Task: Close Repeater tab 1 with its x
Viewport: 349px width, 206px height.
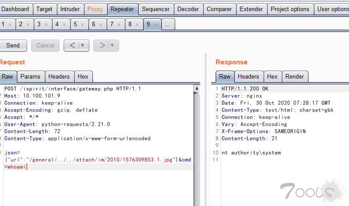Action: coord(10,25)
